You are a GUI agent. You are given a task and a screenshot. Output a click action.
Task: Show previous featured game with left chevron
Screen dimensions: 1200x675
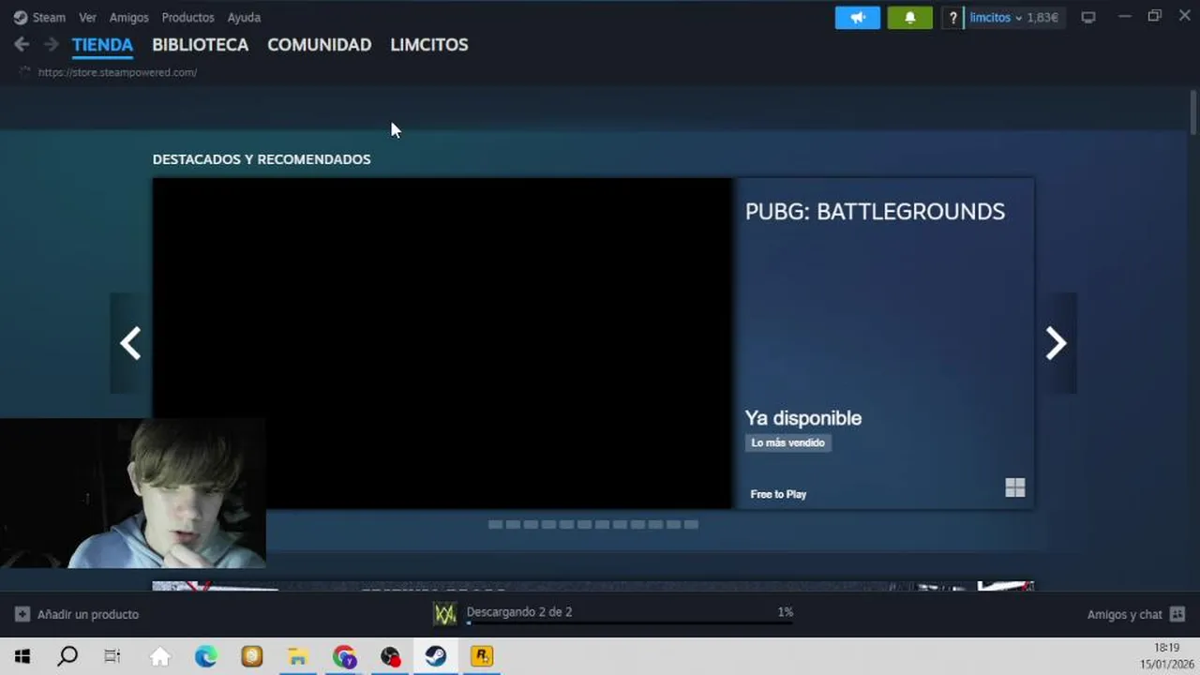(130, 343)
